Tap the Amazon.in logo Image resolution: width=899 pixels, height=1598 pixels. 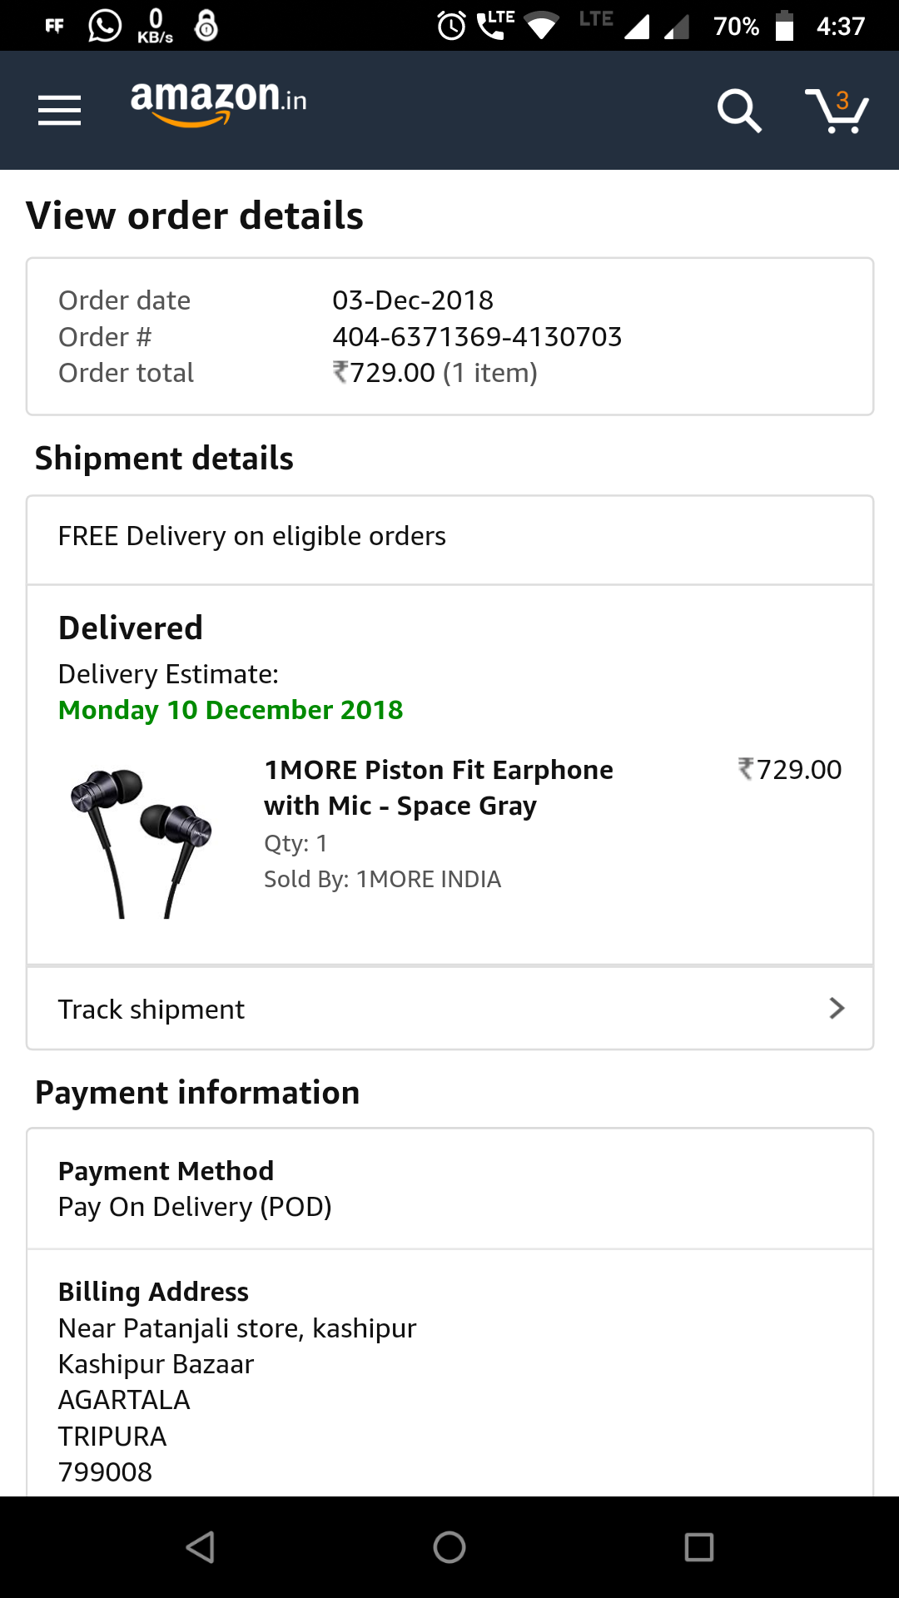coord(218,103)
